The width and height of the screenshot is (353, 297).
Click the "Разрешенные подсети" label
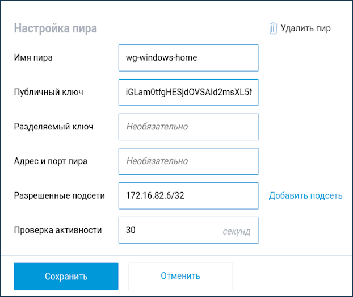(x=60, y=195)
